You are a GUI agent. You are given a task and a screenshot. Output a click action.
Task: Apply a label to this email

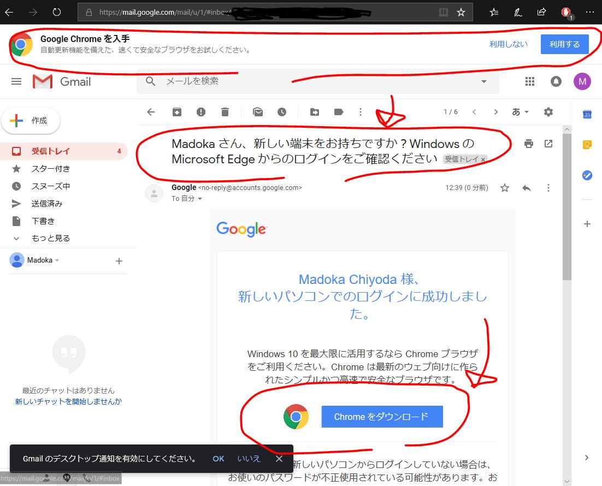click(339, 112)
